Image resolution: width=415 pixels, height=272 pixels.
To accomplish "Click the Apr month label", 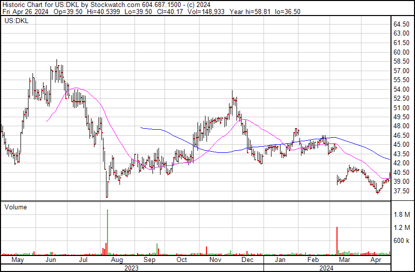I will pos(376,260).
